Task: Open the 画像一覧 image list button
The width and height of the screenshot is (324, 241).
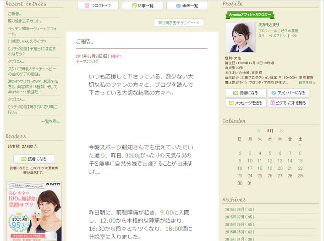Action: click(x=187, y=6)
